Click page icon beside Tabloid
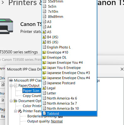The image size is (124, 125). [x=44, y=113]
